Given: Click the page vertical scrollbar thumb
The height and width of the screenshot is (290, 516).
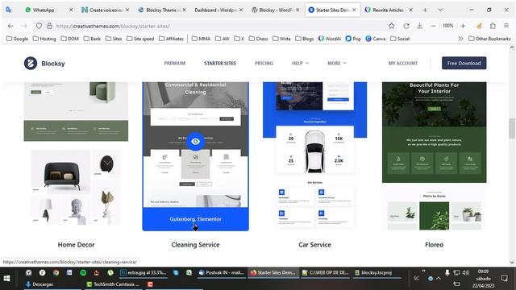Looking at the screenshot, I should (x=512, y=128).
